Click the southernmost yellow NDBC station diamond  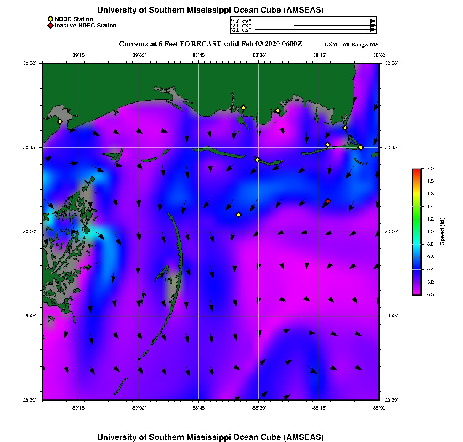click(x=239, y=215)
